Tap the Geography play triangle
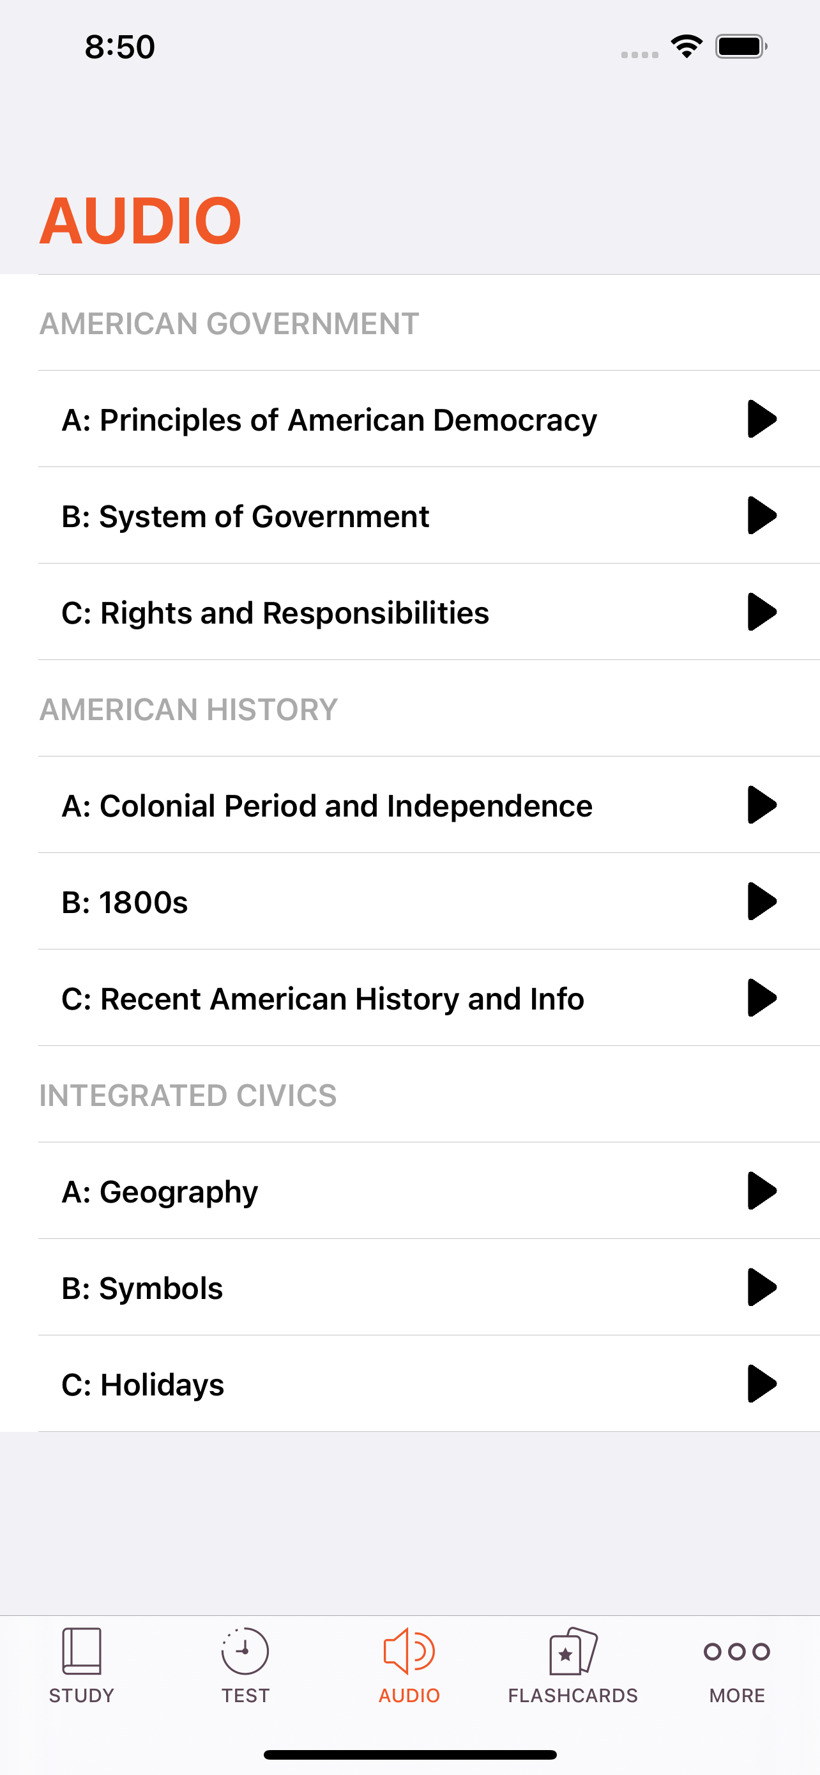820x1775 pixels. (761, 1191)
